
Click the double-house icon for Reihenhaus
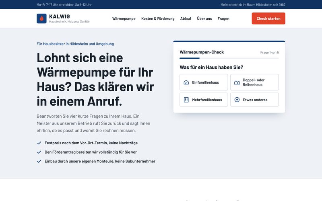[237, 82]
